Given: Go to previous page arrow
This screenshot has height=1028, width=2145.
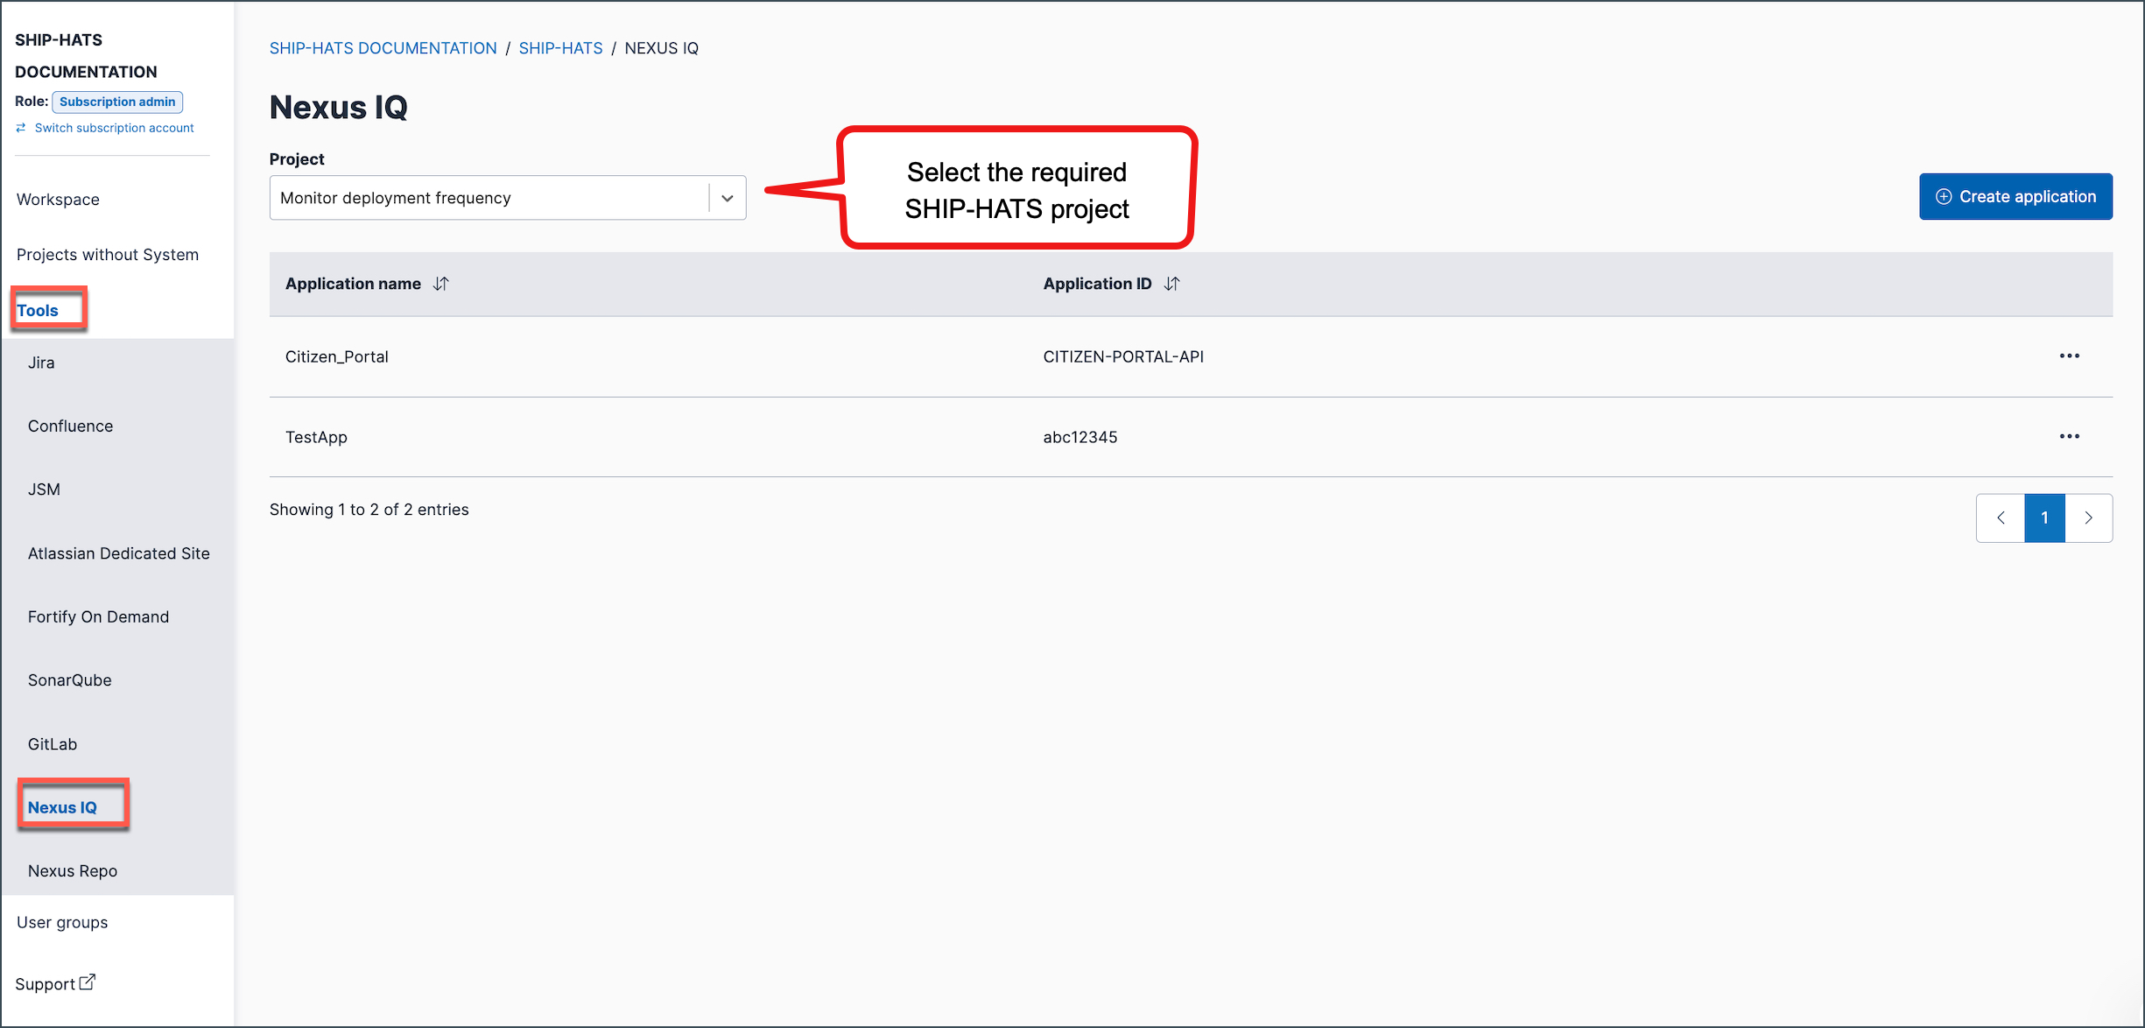Looking at the screenshot, I should (2001, 518).
